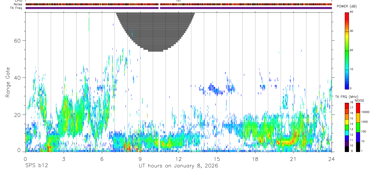Select the 18 tick on UT hours axis
Screen dimensions: 373x172
click(255, 159)
